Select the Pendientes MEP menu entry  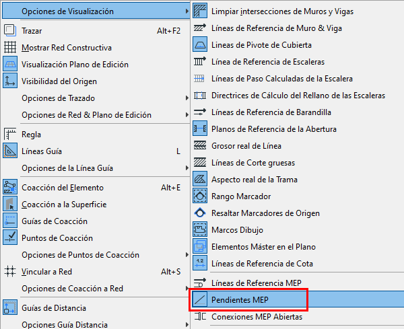click(x=298, y=299)
